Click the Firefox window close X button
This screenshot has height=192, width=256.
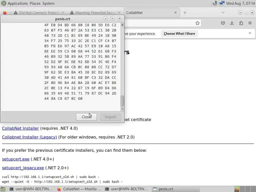click(252, 12)
